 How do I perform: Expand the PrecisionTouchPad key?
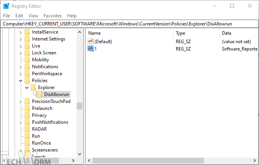click(x=21, y=102)
